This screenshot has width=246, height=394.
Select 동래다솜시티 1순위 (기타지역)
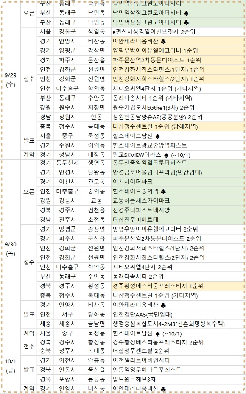(x=152, y=98)
